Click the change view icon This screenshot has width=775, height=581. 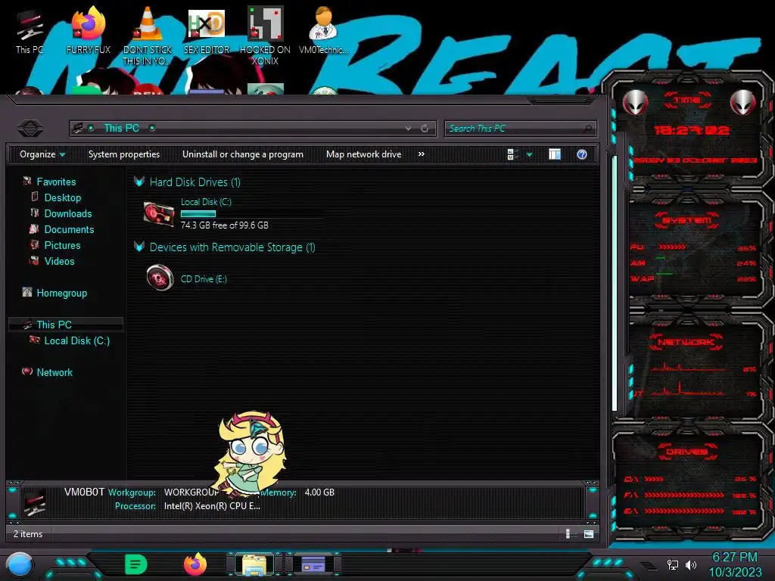point(512,154)
